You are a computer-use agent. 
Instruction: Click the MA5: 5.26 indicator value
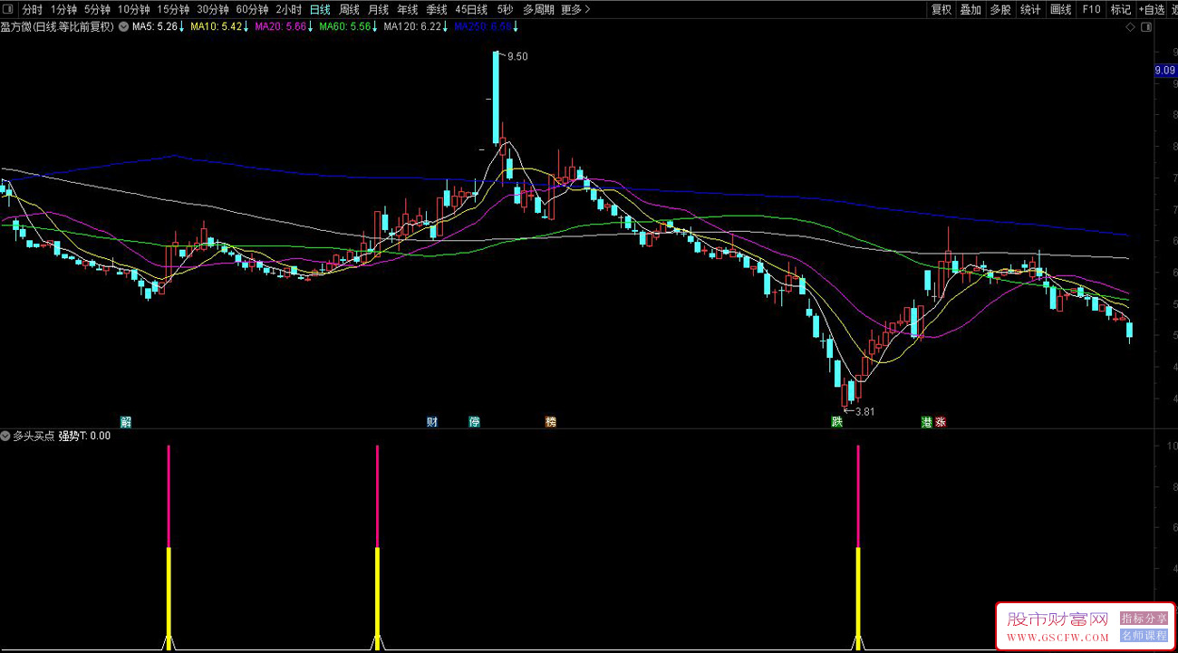pyautogui.click(x=159, y=27)
